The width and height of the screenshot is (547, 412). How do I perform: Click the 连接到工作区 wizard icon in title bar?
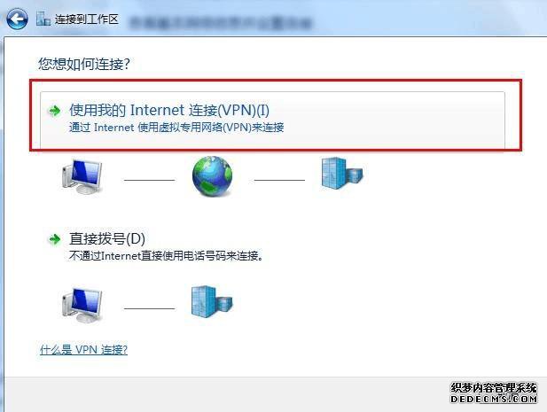coord(43,19)
